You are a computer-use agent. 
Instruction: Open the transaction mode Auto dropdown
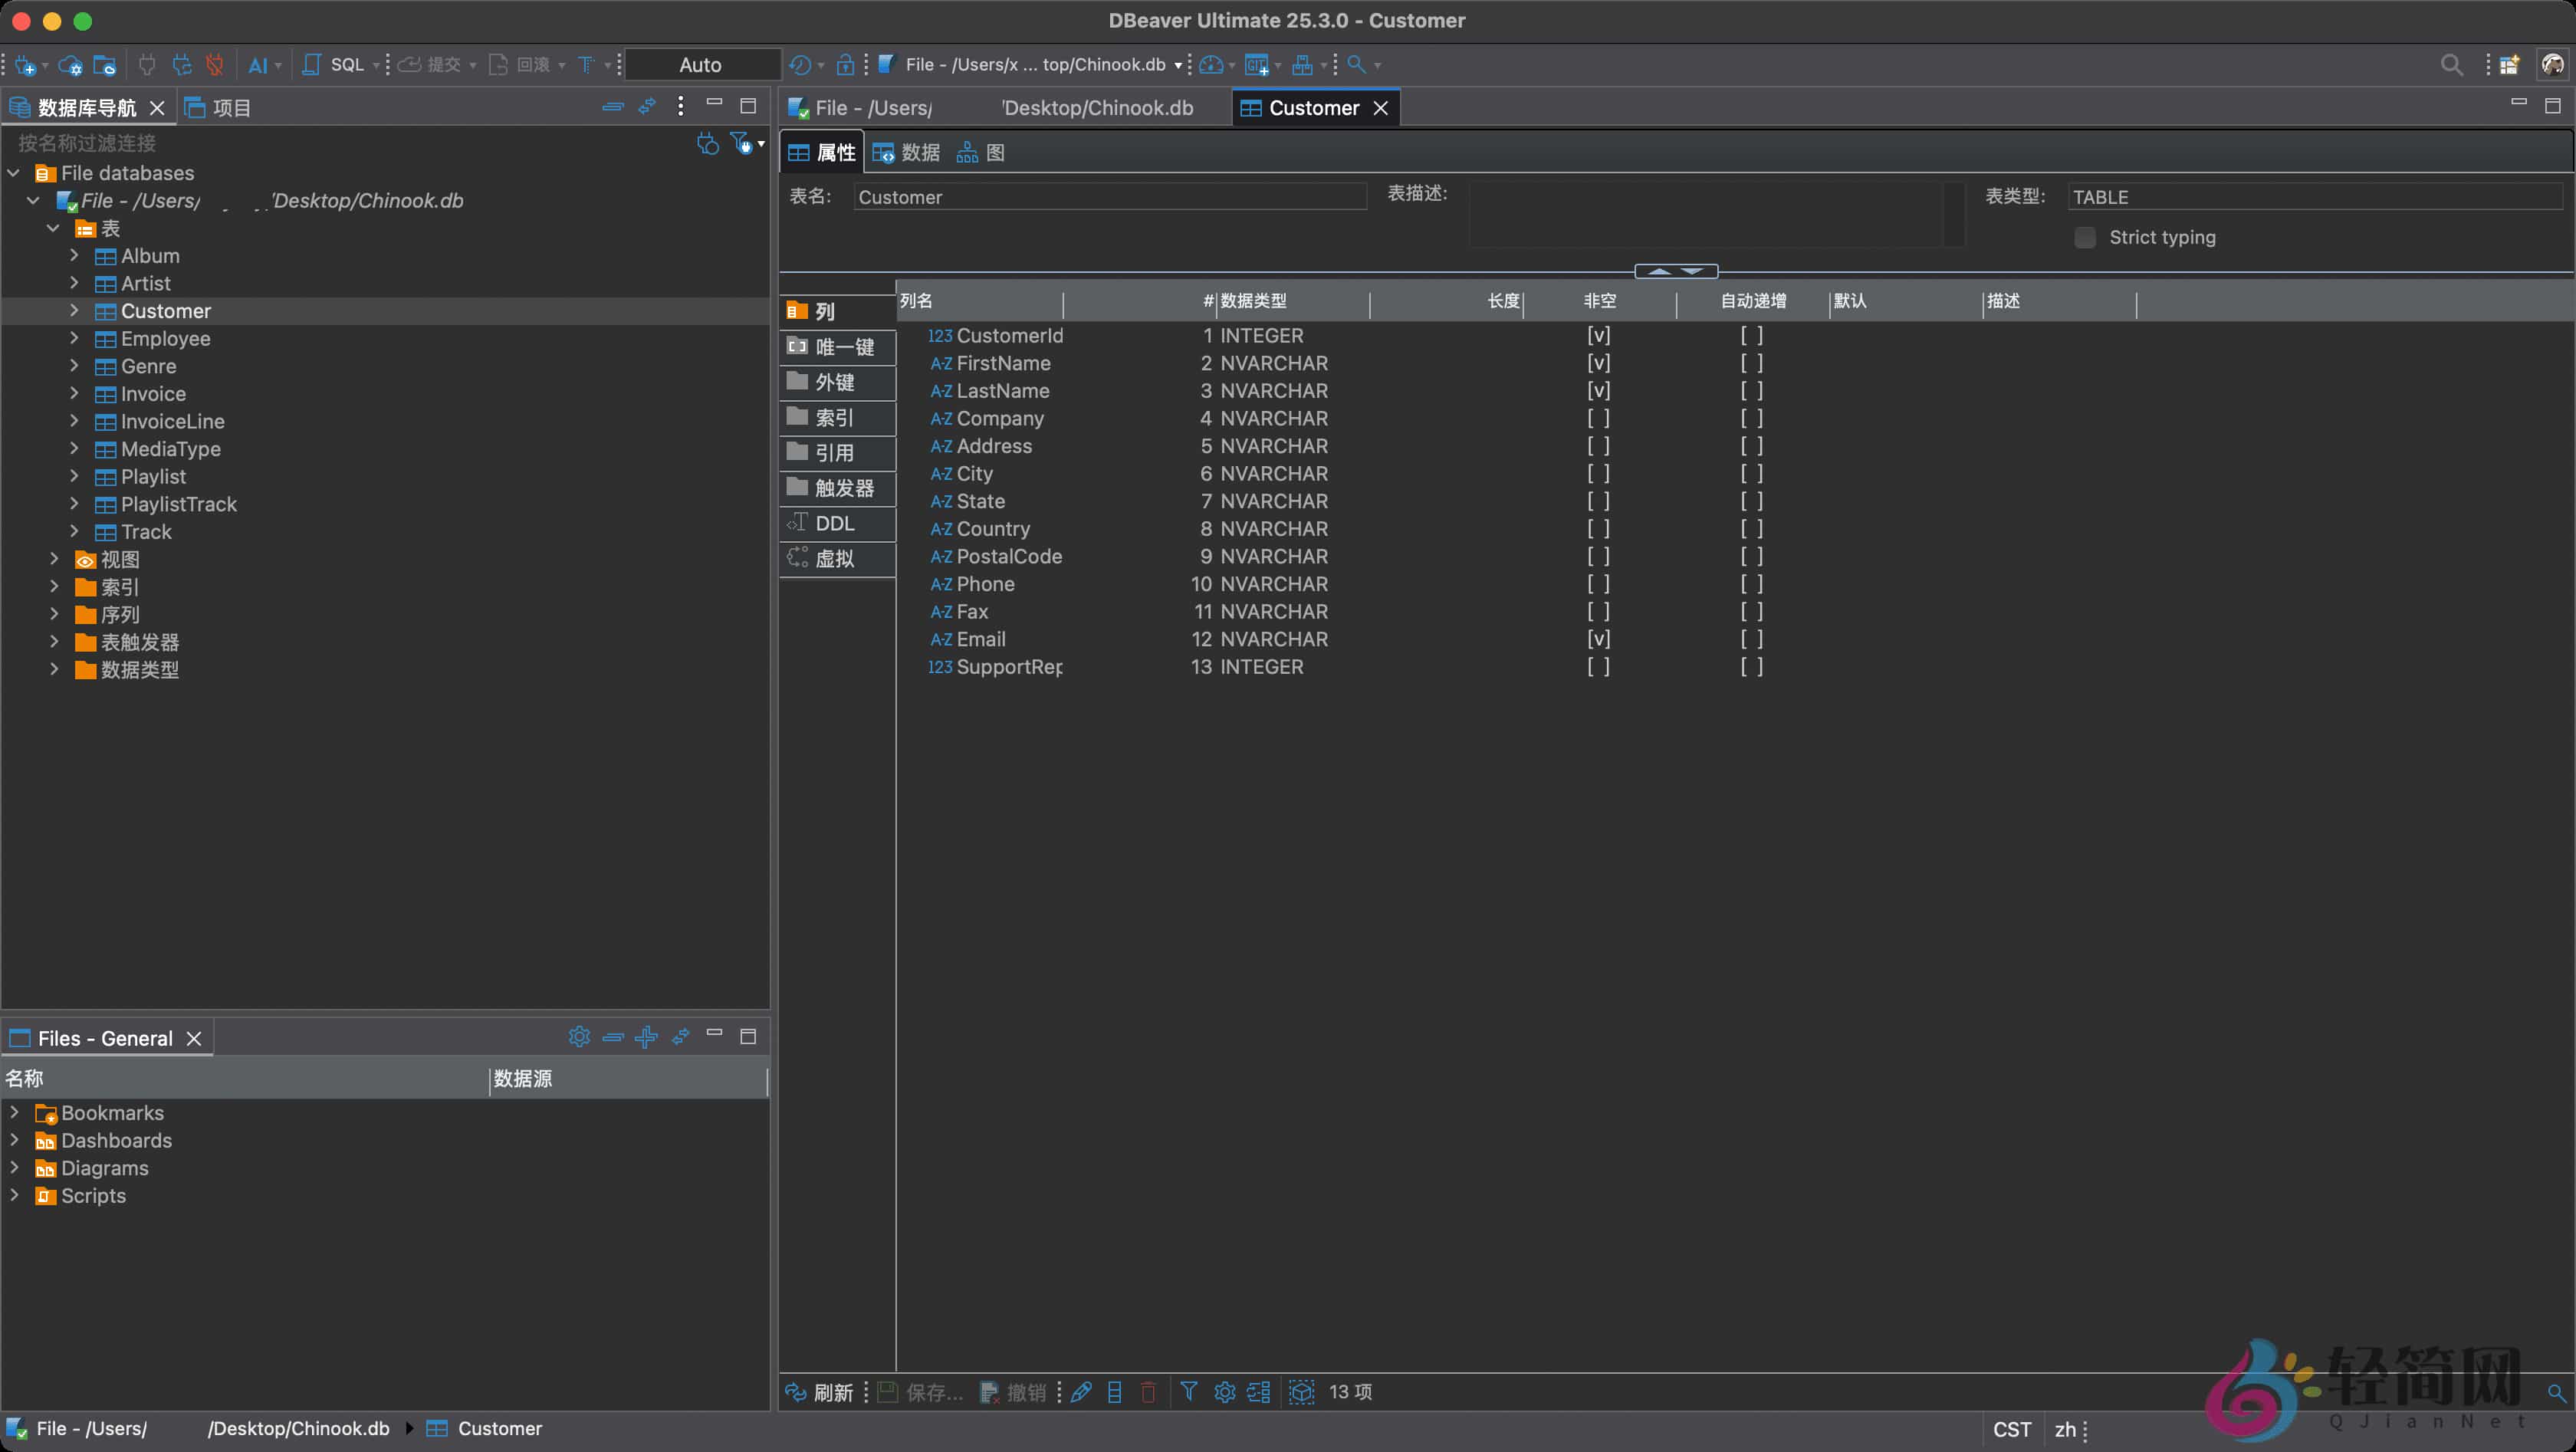[700, 65]
